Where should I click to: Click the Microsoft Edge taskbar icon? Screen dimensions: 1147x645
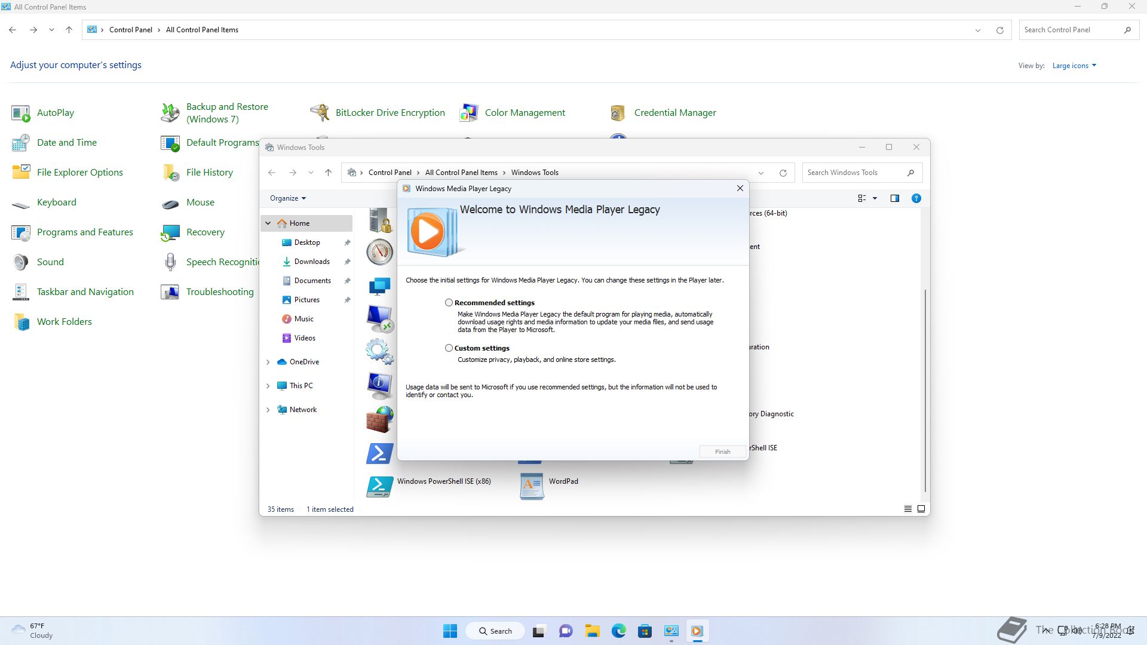(x=618, y=631)
